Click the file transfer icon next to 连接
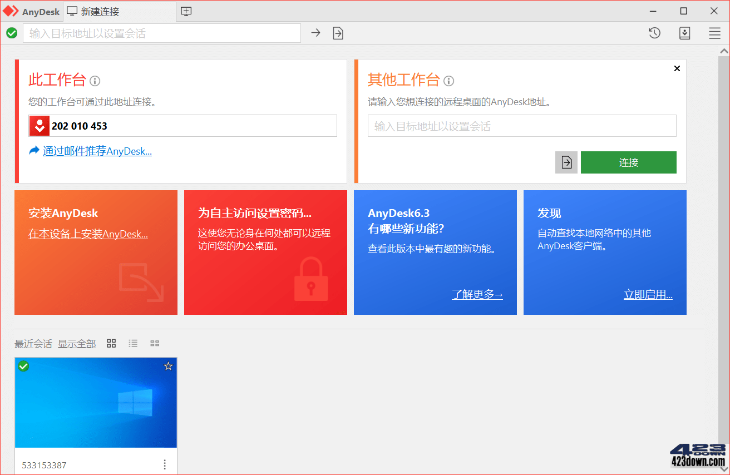This screenshot has height=475, width=730. [x=566, y=162]
